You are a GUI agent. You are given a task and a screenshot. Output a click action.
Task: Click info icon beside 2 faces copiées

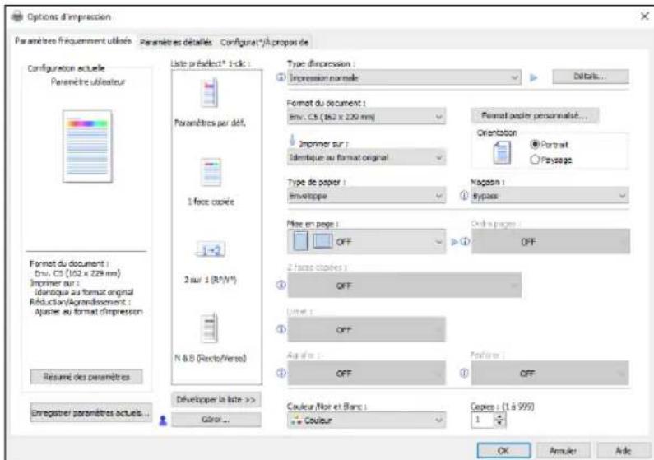281,285
